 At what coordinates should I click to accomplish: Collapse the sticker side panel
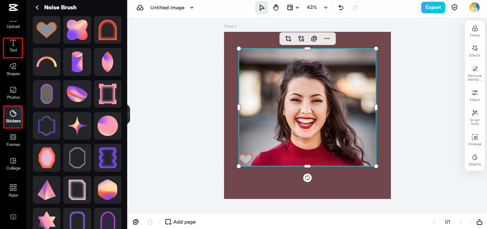(128, 114)
